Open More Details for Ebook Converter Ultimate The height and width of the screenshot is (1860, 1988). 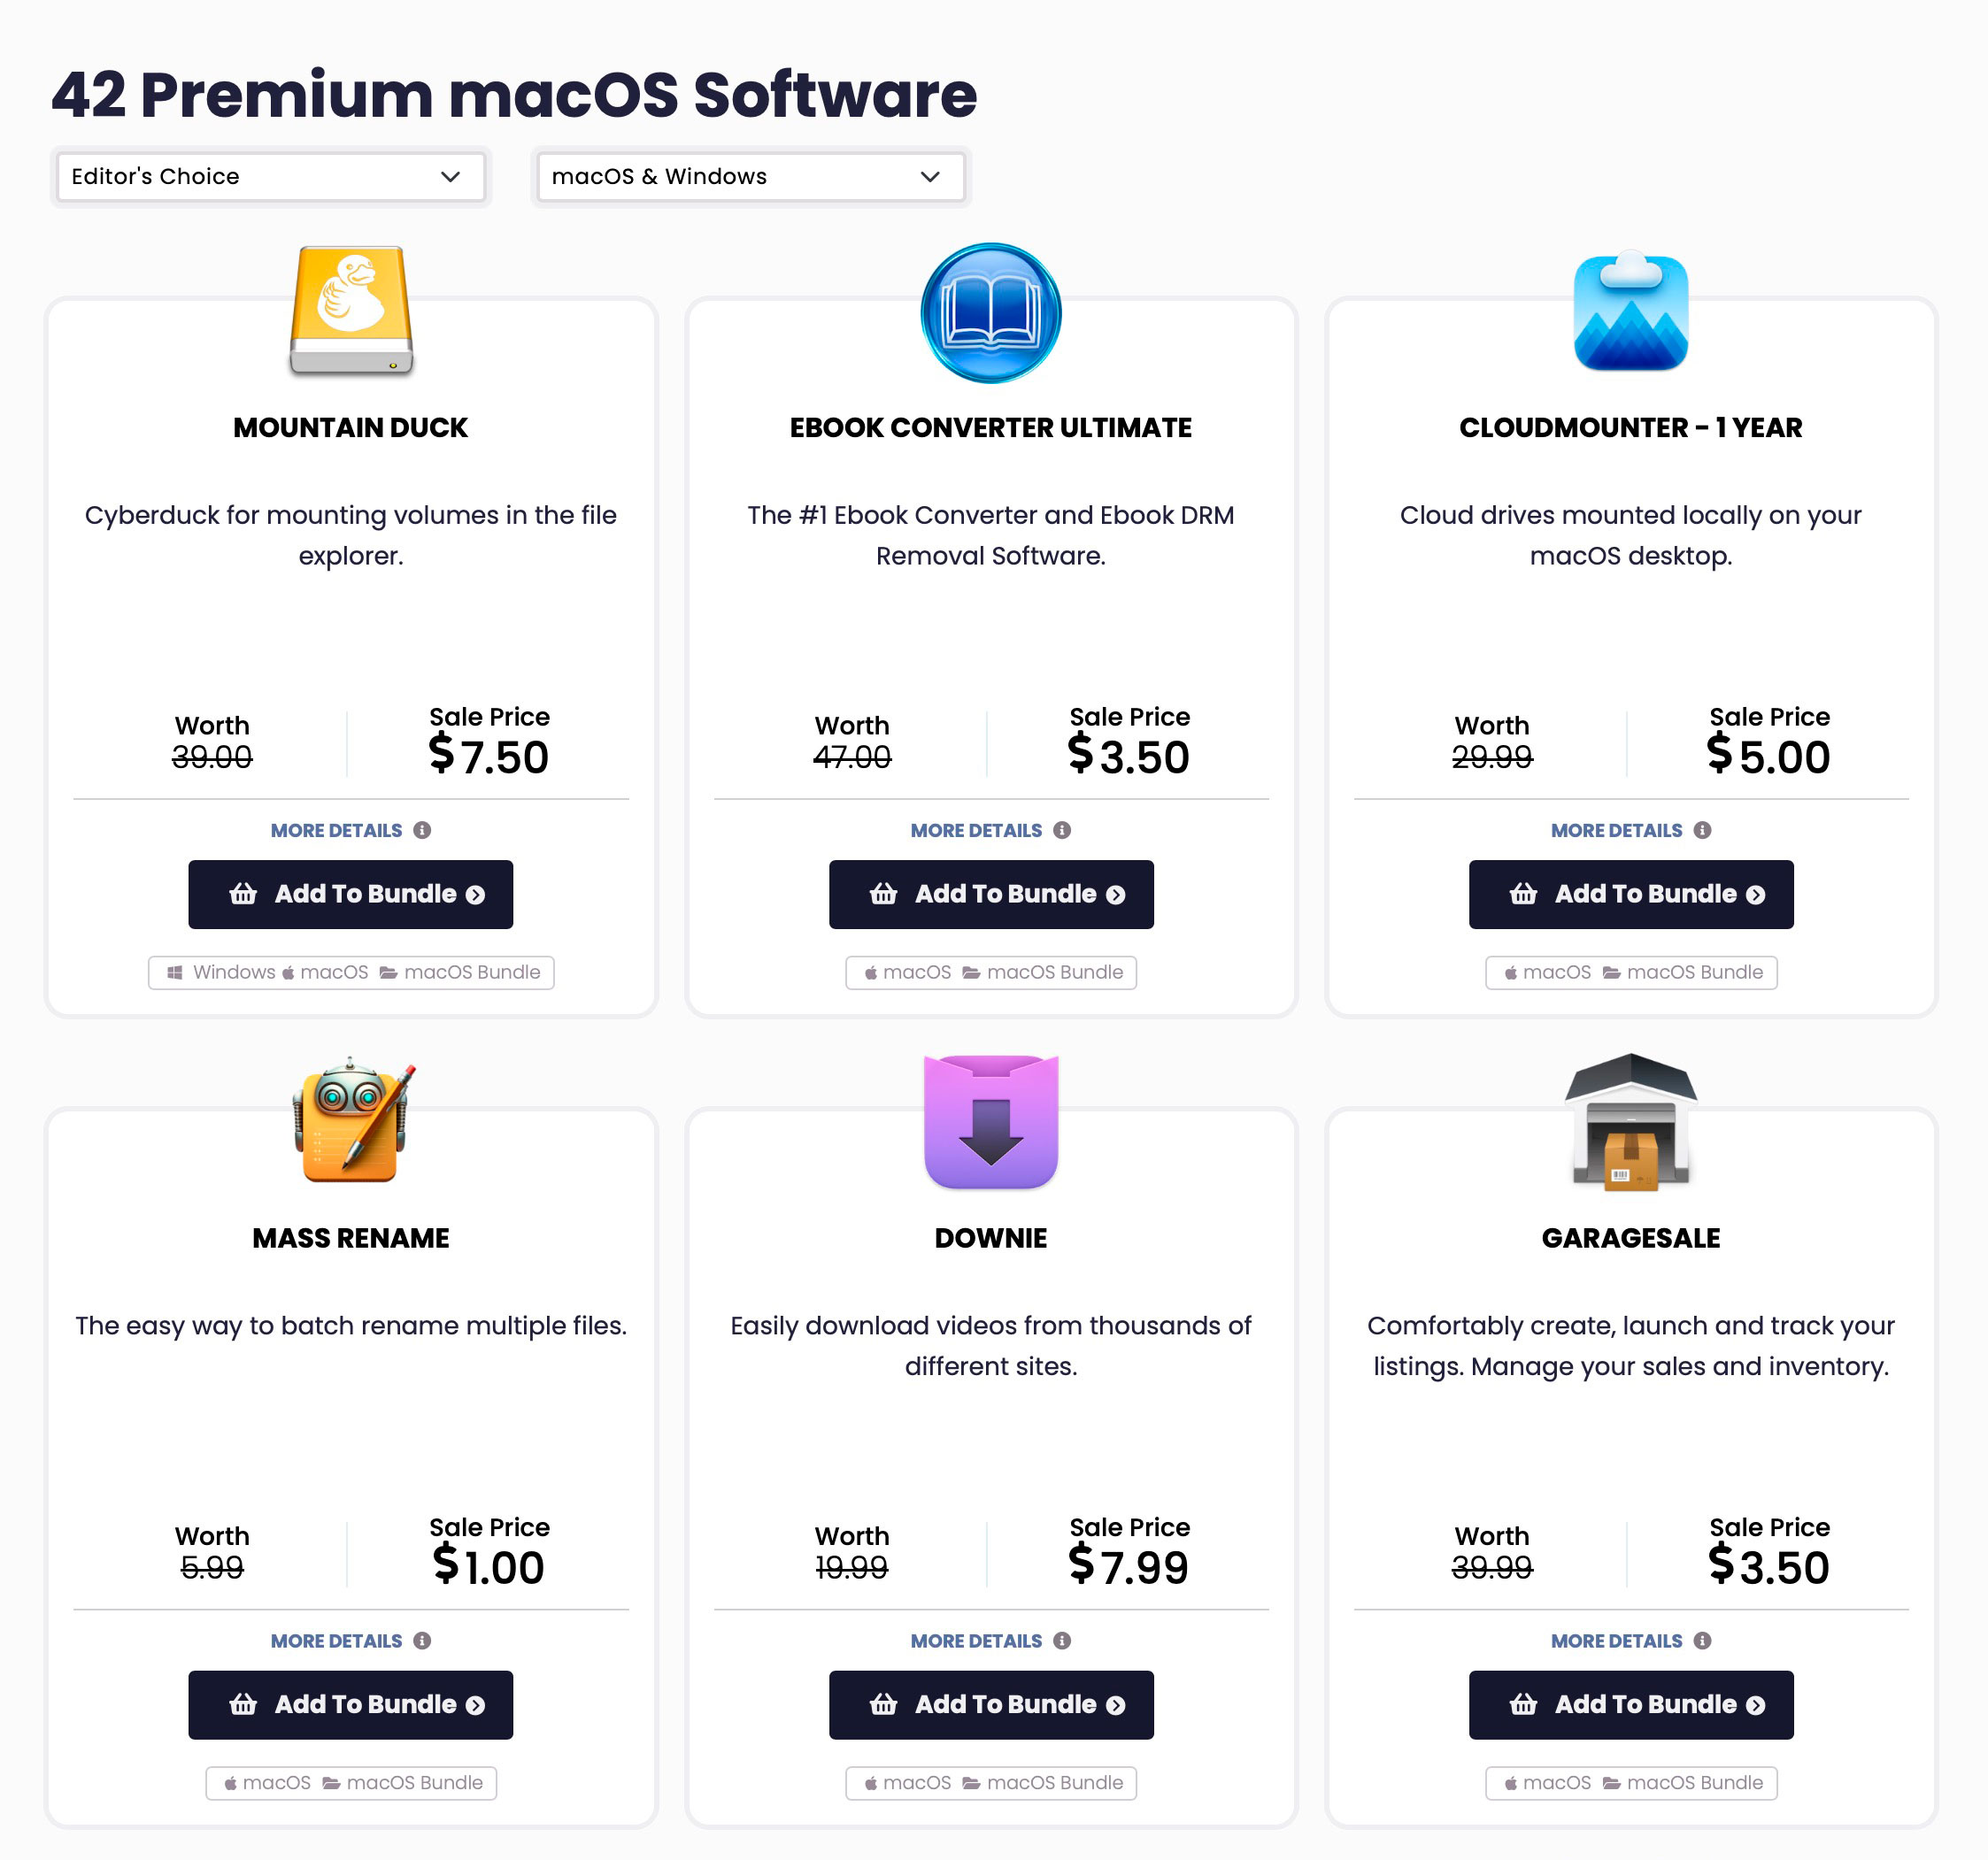(976, 831)
